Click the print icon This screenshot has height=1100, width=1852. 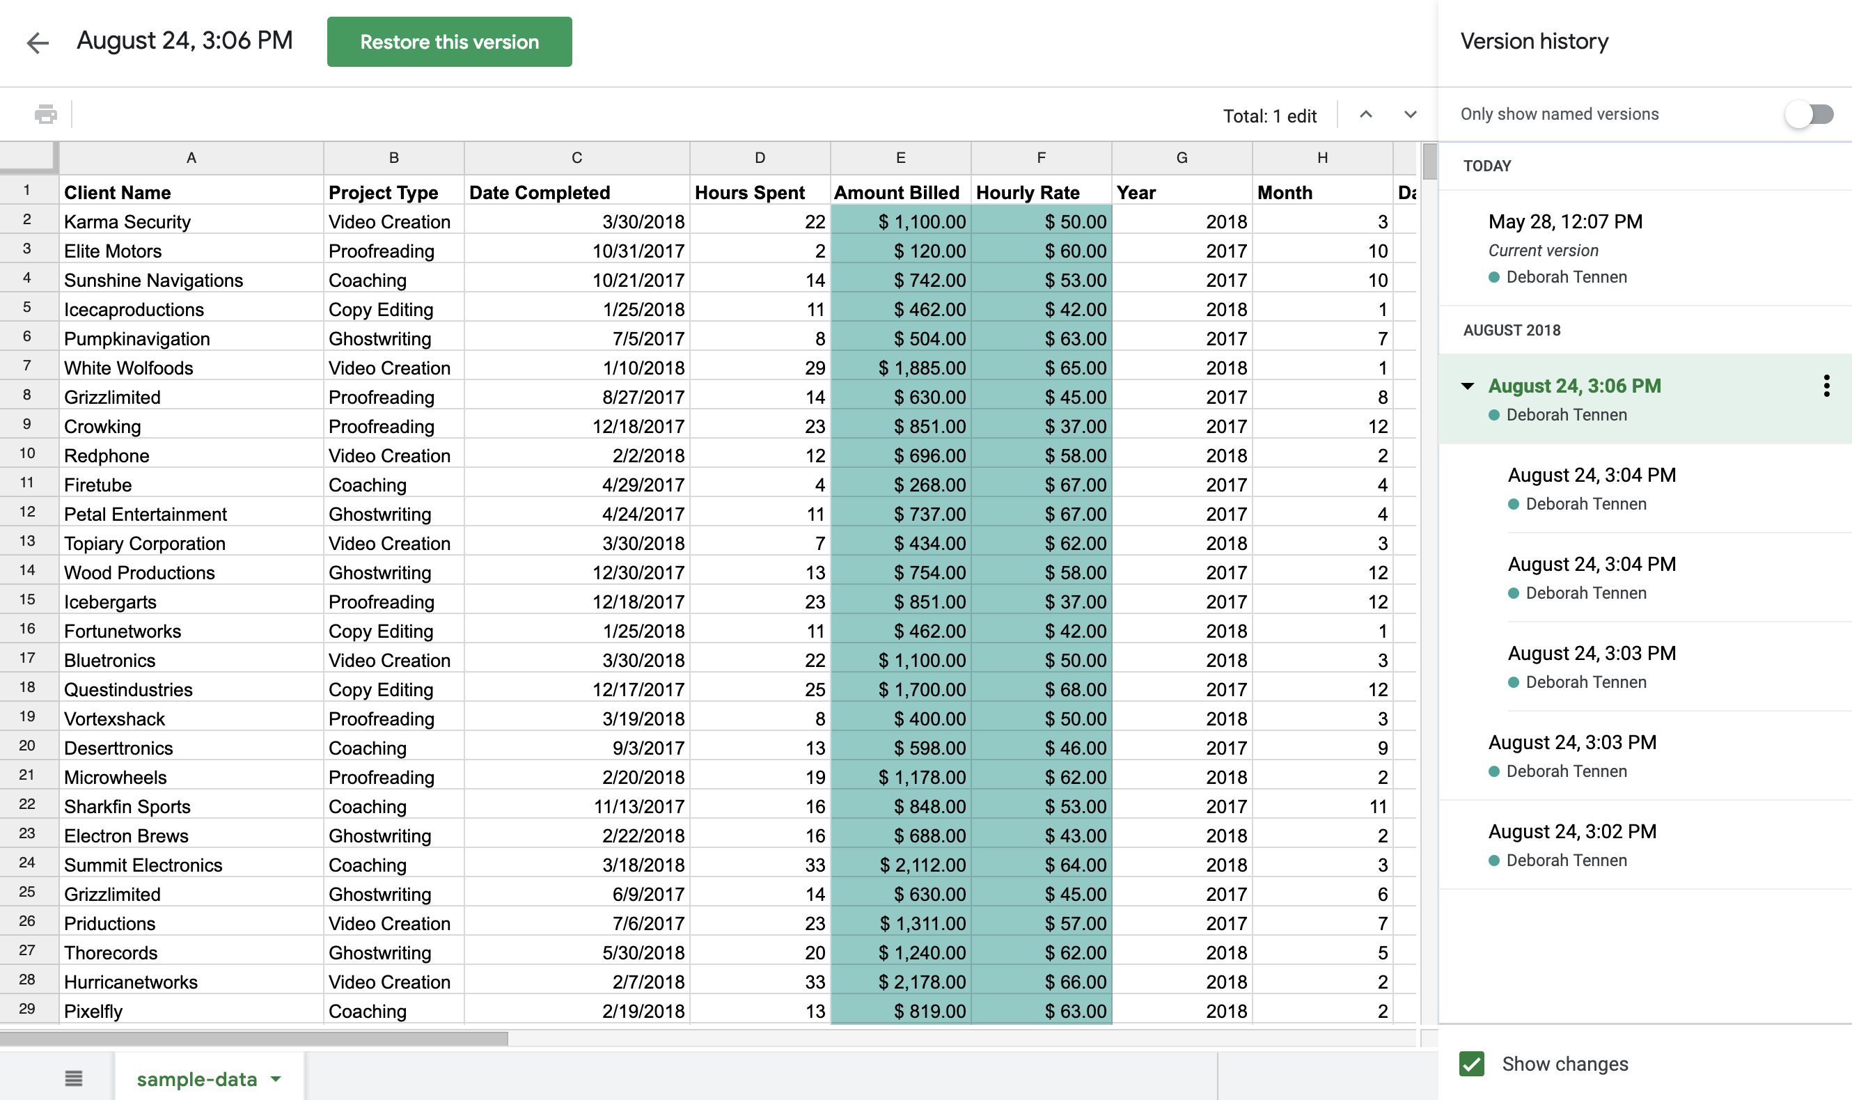(45, 114)
